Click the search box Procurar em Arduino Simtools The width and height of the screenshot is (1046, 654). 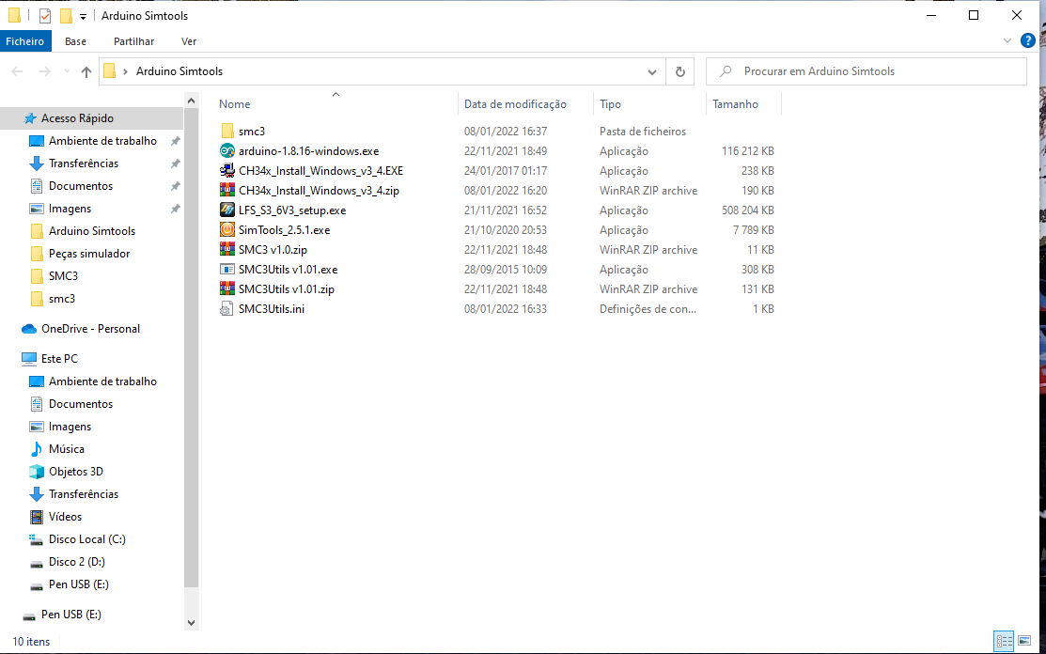click(x=866, y=71)
